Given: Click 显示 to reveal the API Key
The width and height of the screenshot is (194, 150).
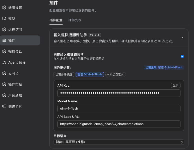Looking at the screenshot, I should pos(175,85).
